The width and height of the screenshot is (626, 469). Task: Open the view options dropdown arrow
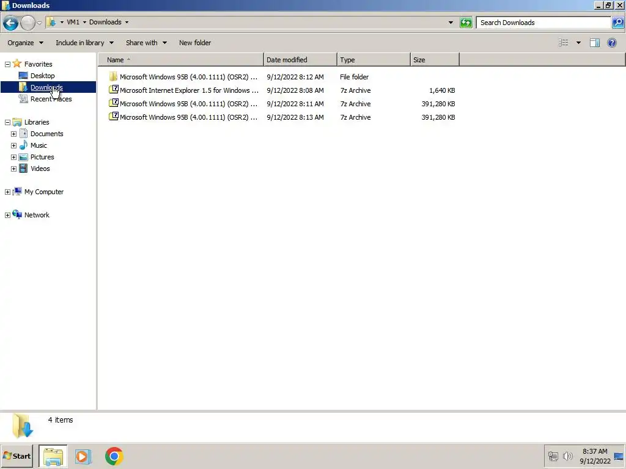click(x=578, y=43)
